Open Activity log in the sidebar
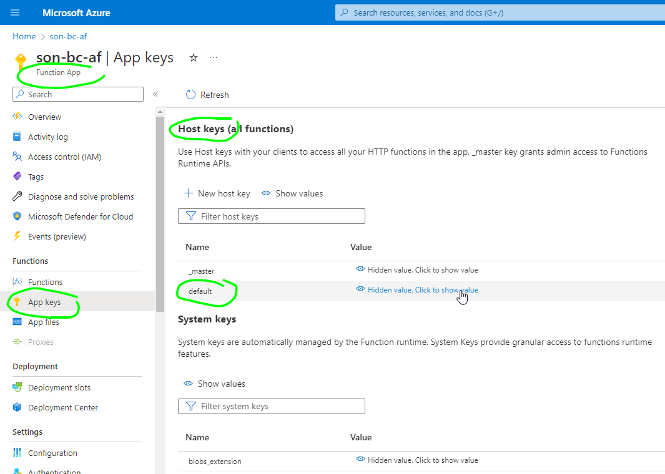Viewport: 665px width, 474px height. click(x=48, y=137)
